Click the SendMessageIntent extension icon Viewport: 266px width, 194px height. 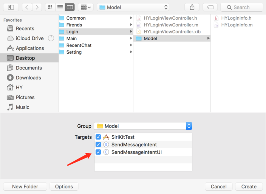tap(106, 144)
